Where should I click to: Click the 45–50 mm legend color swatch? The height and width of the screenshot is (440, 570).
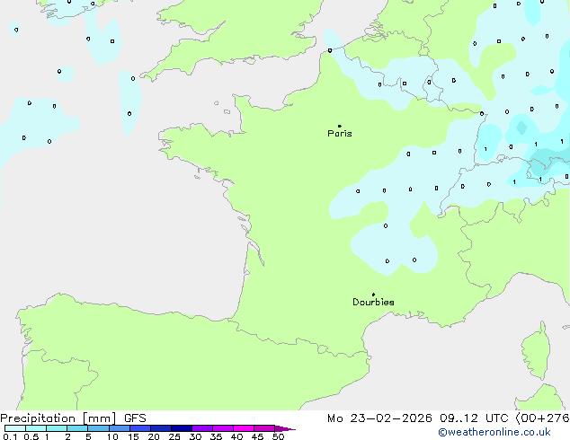point(264,428)
